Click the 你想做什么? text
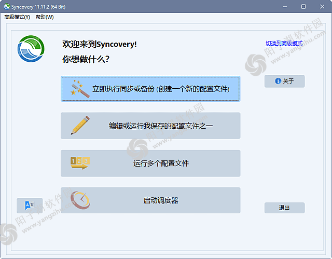 click(x=86, y=59)
